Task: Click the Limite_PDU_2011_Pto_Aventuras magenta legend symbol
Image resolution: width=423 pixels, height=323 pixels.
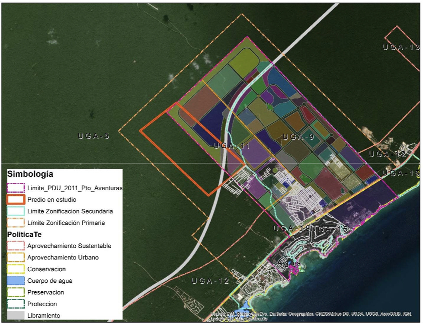Action: click(x=16, y=188)
